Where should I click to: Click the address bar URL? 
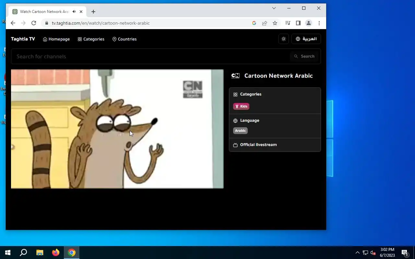[101, 23]
